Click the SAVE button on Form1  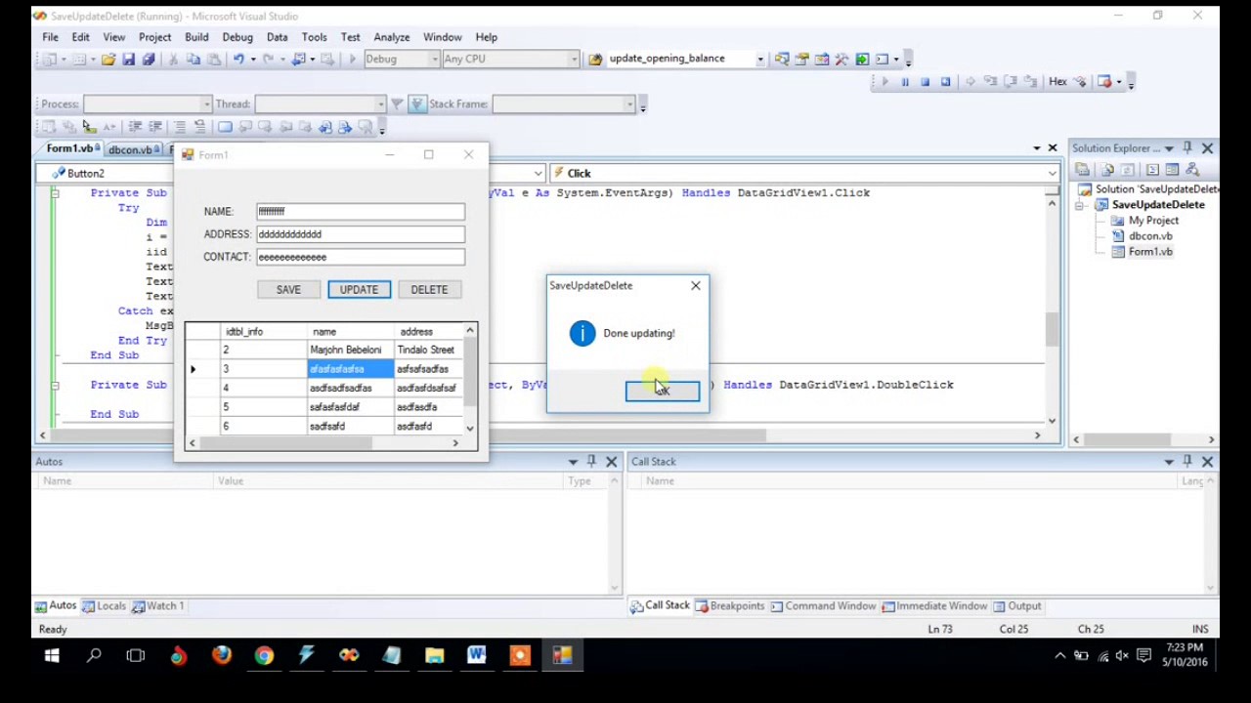(x=288, y=289)
